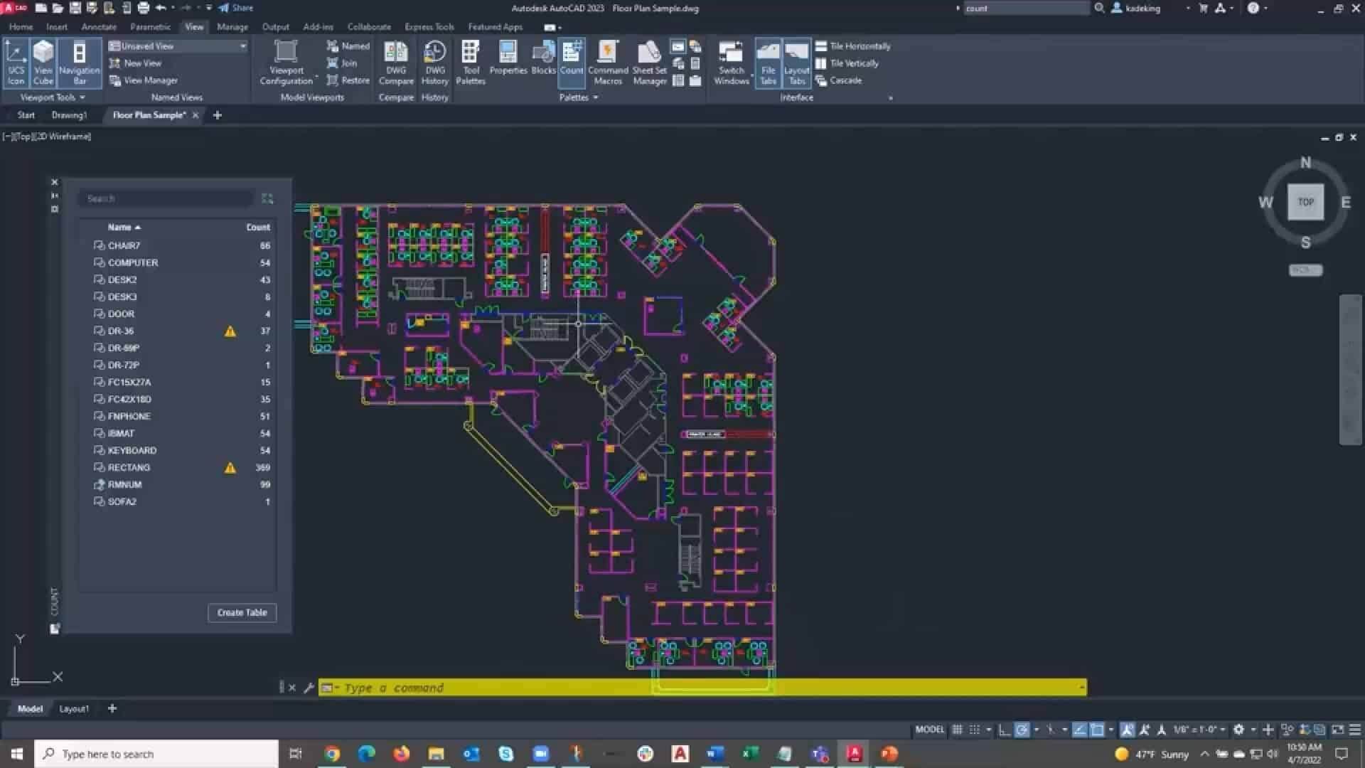Click the command line close X icon
Viewport: 1365px width, 768px height.
pyautogui.click(x=292, y=688)
